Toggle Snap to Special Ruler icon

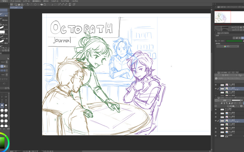[63, 5]
